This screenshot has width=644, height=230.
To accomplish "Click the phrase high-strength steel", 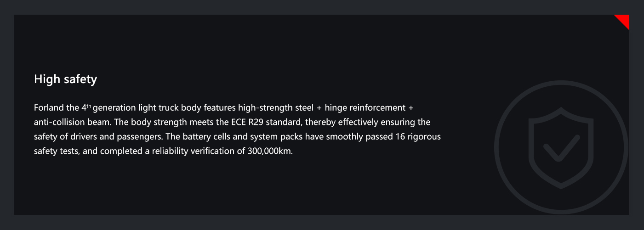I will (x=276, y=108).
